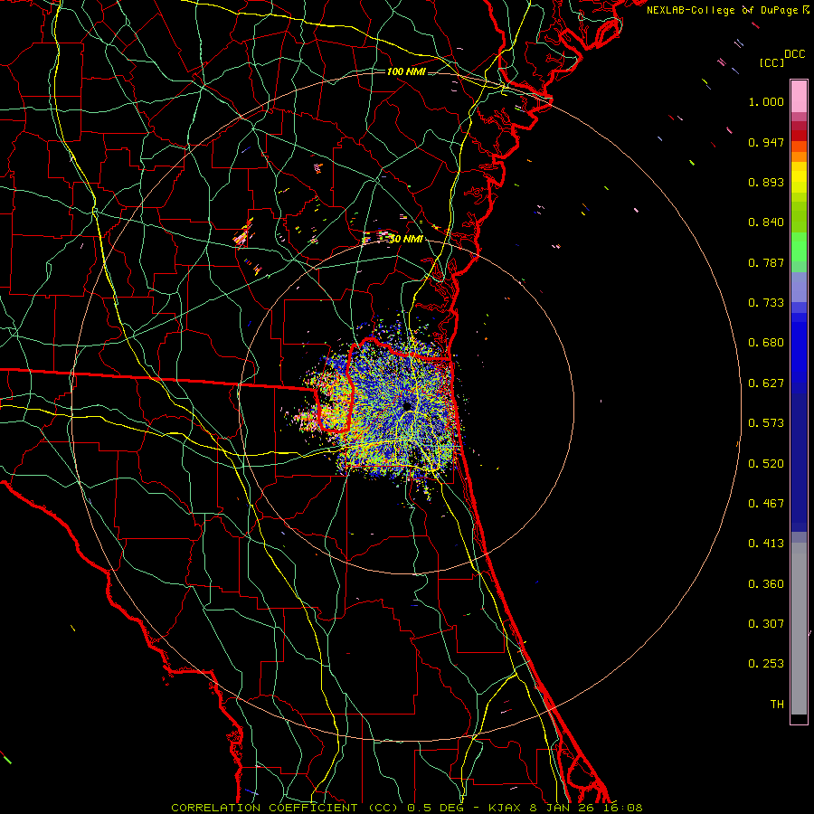Click the TH threshold label
Image resolution: width=814 pixels, height=814 pixels.
[777, 705]
